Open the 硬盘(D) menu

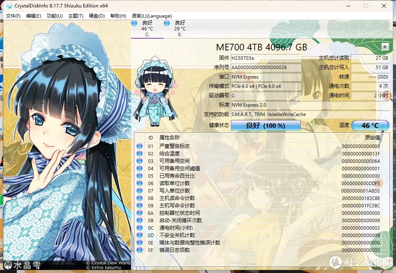coord(97,16)
